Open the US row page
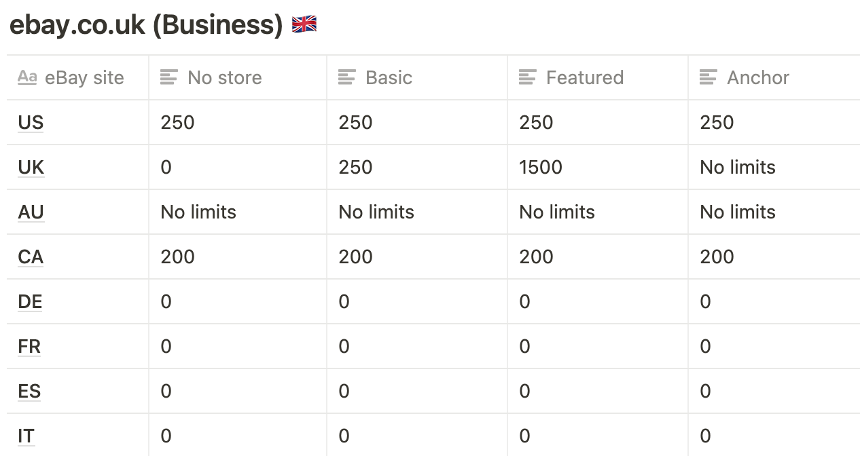The height and width of the screenshot is (456, 860). click(31, 122)
